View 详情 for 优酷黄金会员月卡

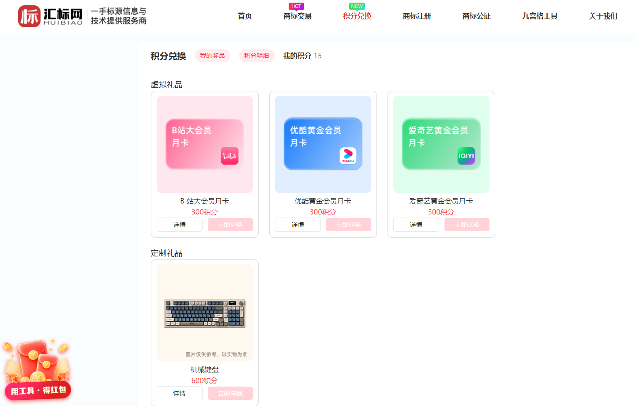(298, 225)
